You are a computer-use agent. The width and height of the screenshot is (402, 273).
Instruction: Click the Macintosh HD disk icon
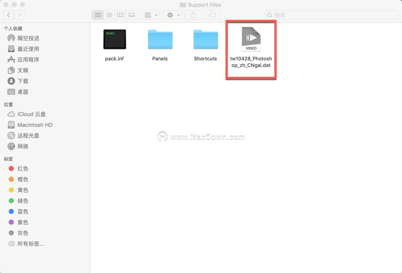click(x=11, y=125)
